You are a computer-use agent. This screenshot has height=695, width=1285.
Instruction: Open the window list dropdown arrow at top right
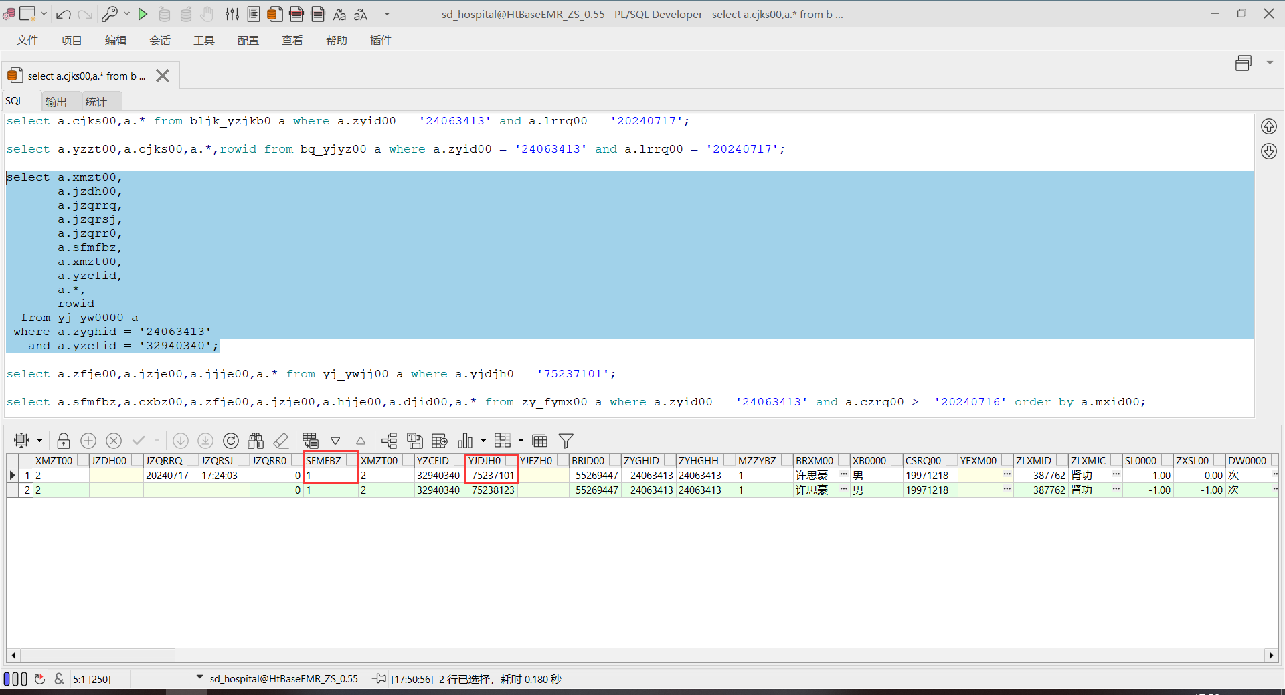click(1270, 63)
